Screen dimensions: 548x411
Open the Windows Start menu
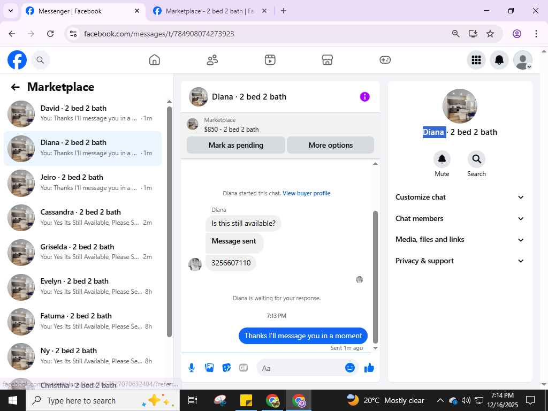(x=13, y=400)
